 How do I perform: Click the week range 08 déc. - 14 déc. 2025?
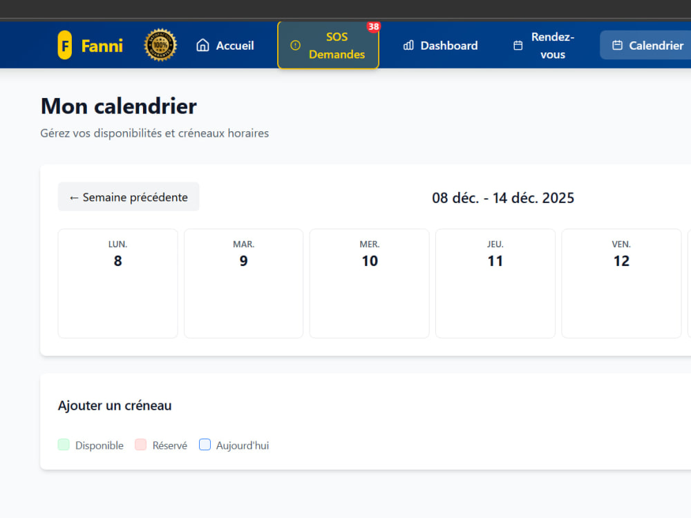coord(503,198)
